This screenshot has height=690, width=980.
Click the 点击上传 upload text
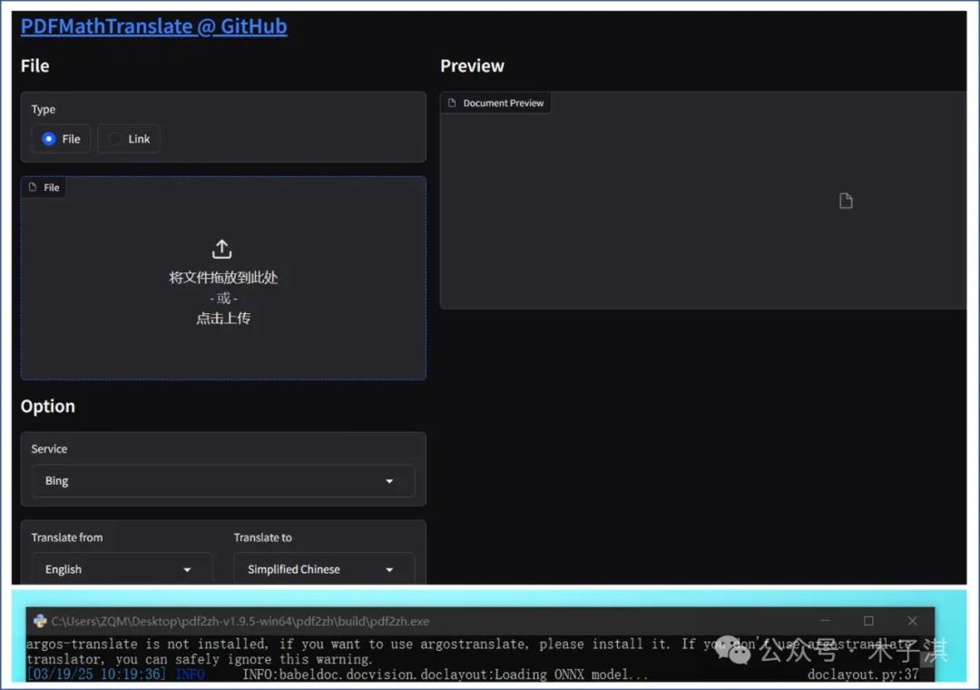coord(223,319)
